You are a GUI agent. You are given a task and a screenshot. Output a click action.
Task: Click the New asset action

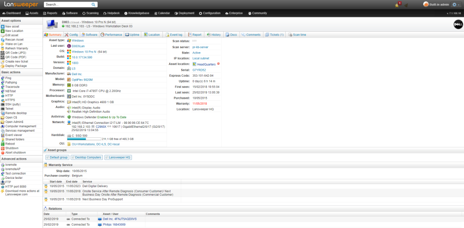point(12,27)
